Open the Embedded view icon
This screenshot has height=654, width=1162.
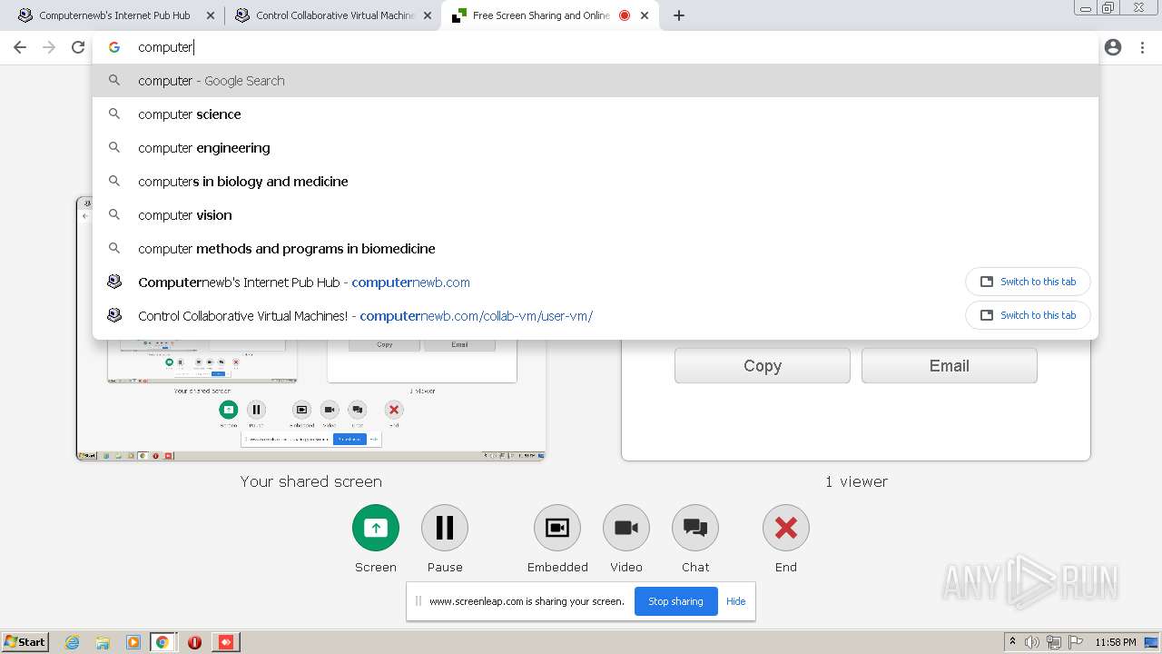557,528
